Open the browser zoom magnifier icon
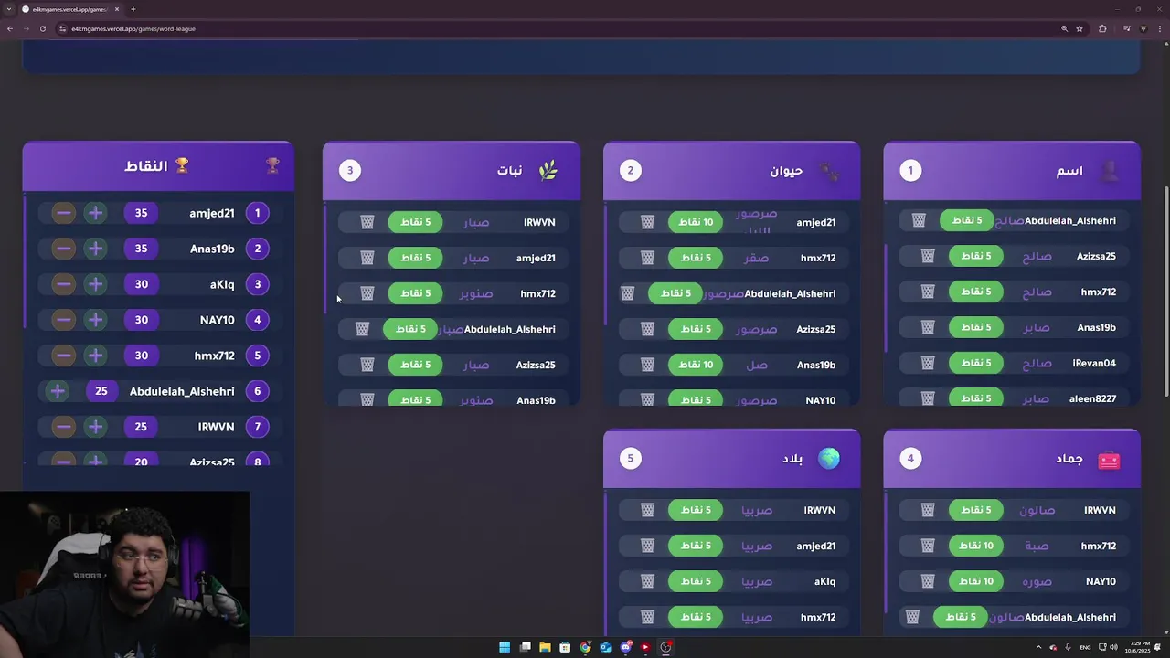This screenshot has height=658, width=1170. (1064, 28)
